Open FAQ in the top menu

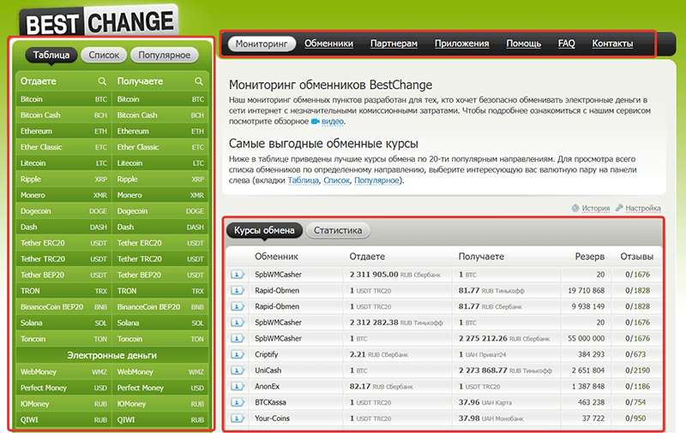pos(567,44)
